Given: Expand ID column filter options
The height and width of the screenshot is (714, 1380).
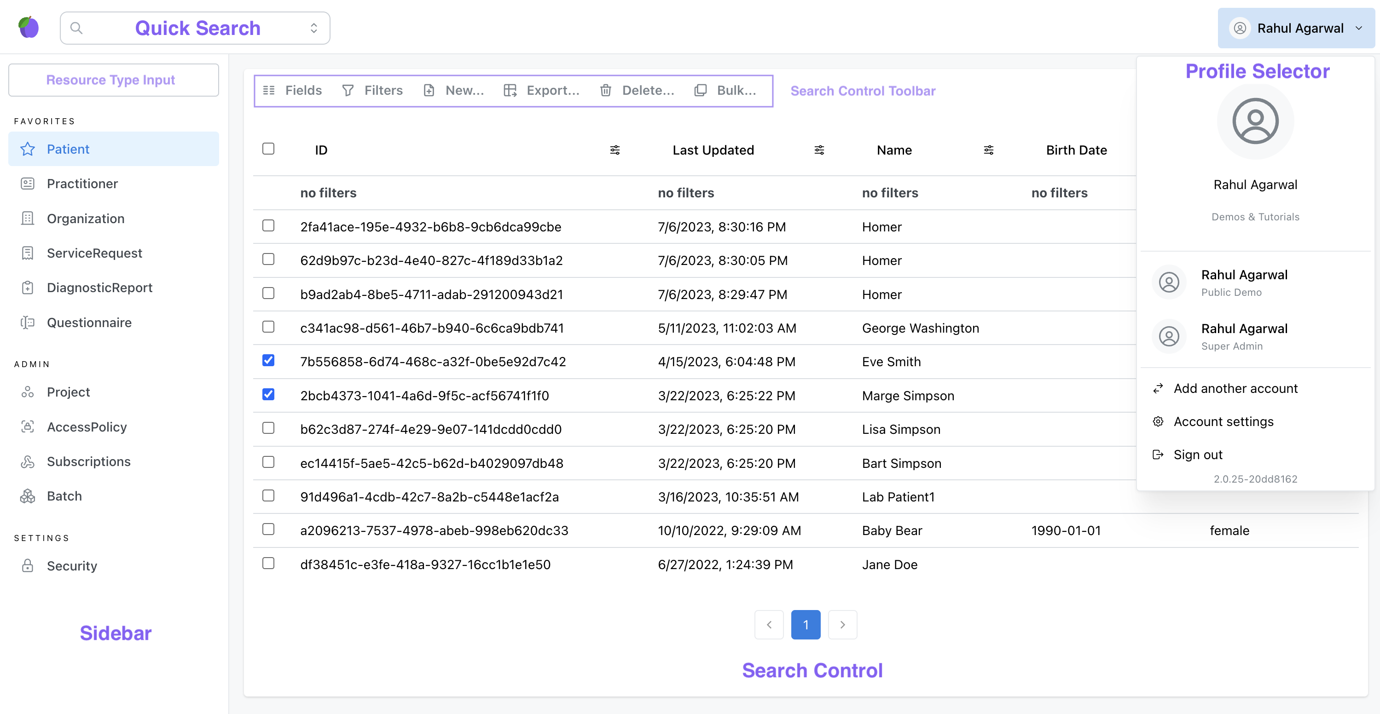Looking at the screenshot, I should [615, 150].
